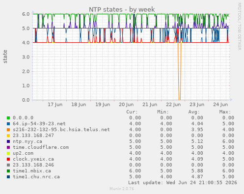The width and height of the screenshot is (244, 194).
Task: Click the Avg value 5.88 for time1.mbix.ca
Action: tap(197, 171)
